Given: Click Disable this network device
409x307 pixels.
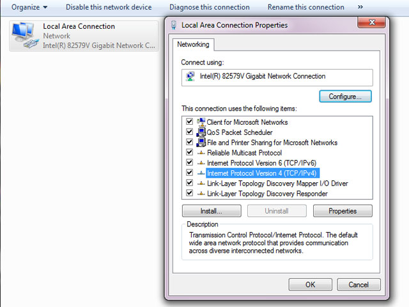Looking at the screenshot, I should (109, 7).
